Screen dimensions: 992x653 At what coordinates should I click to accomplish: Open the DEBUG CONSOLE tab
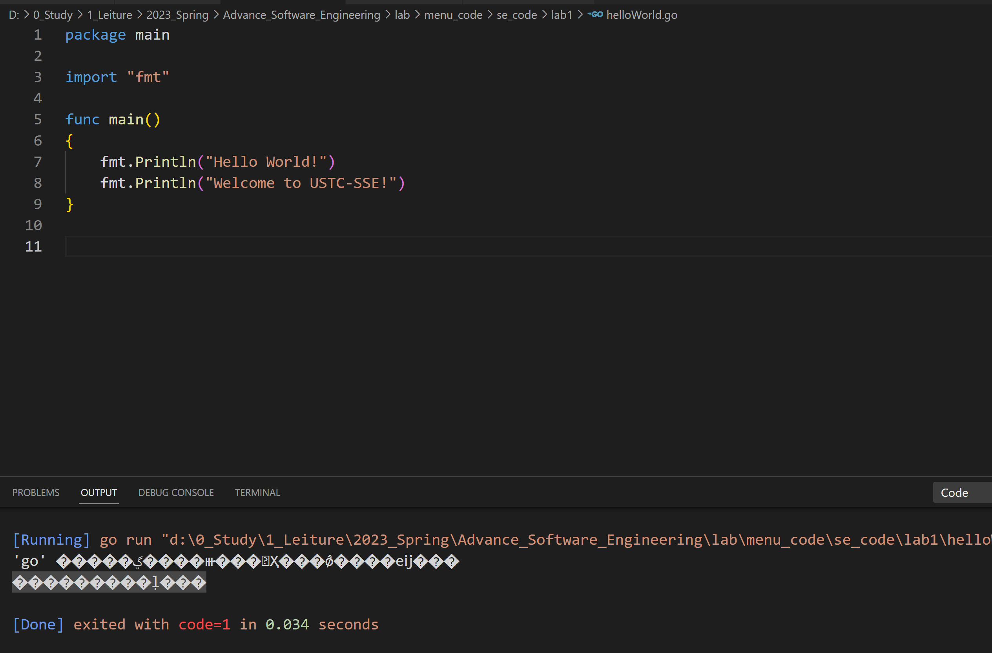(176, 492)
